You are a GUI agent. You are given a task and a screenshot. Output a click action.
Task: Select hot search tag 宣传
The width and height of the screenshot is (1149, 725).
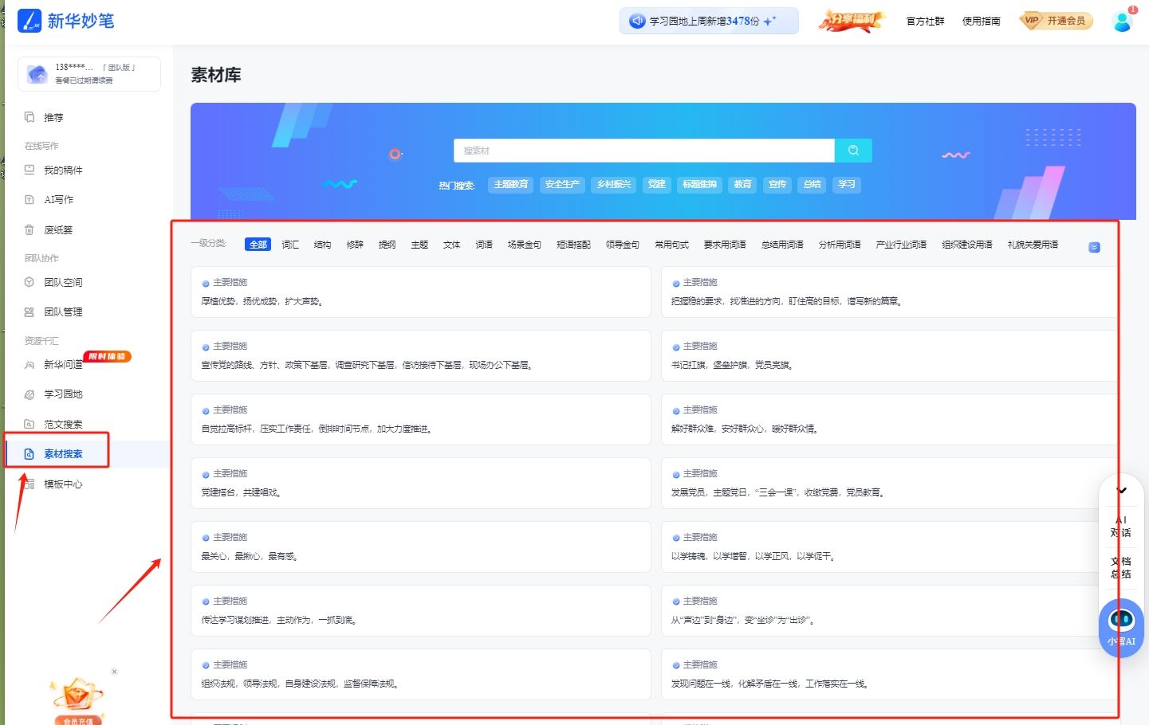coord(777,184)
